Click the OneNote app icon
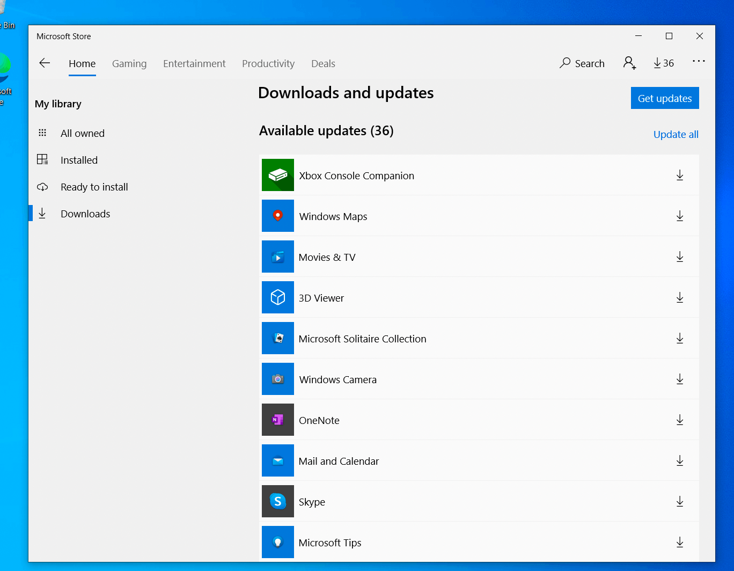This screenshot has height=571, width=734. 278,420
